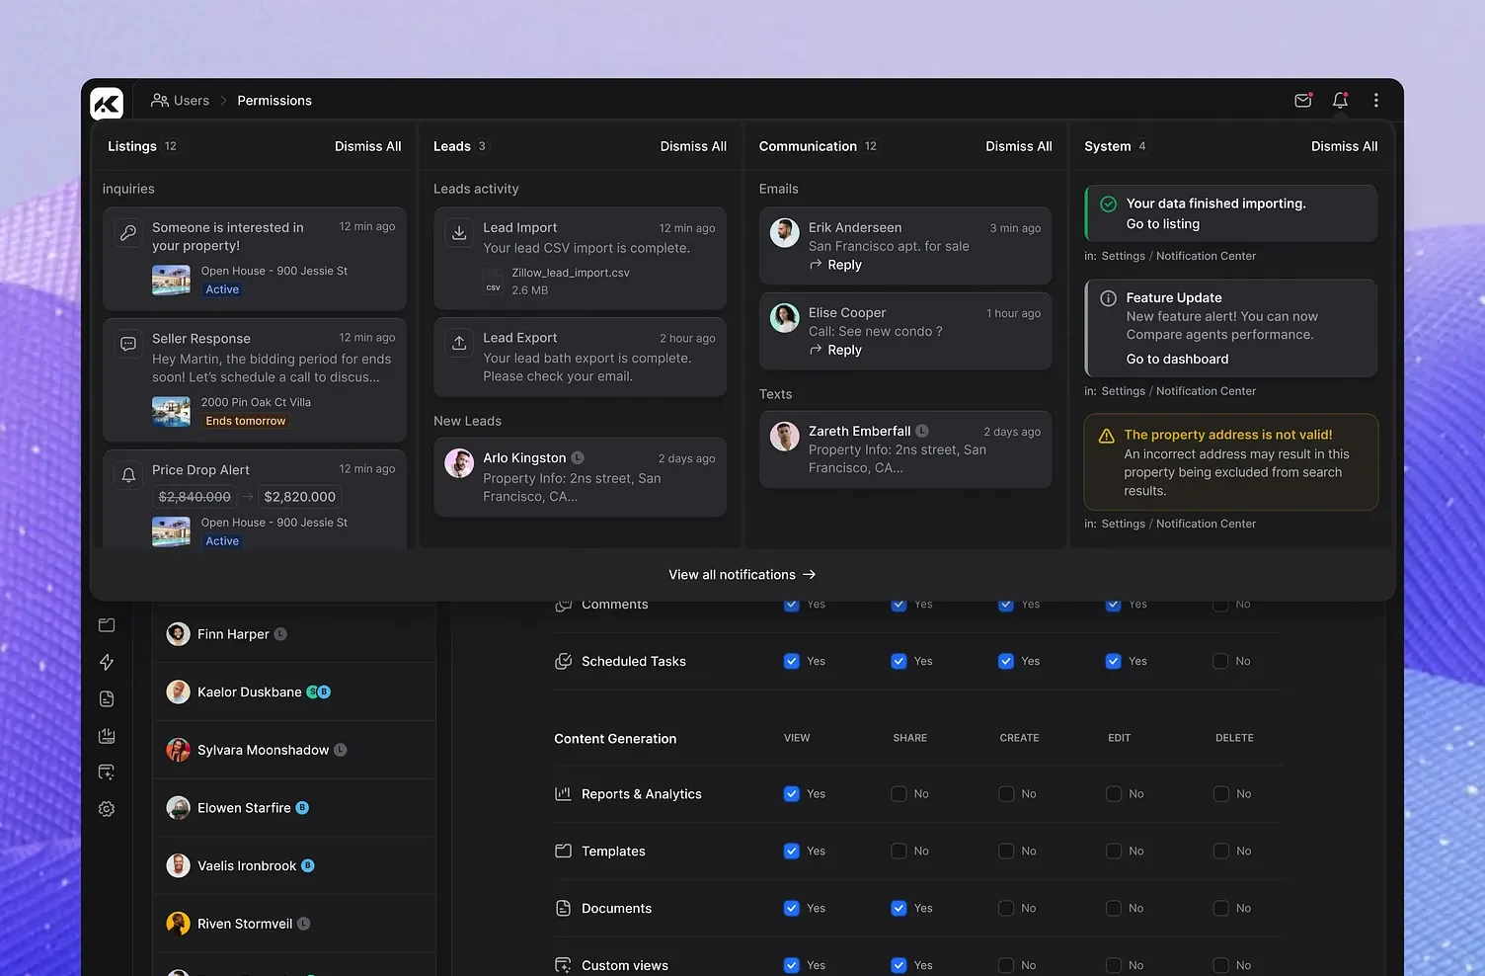Open the mail inbox icon
The height and width of the screenshot is (976, 1485).
tap(1302, 101)
